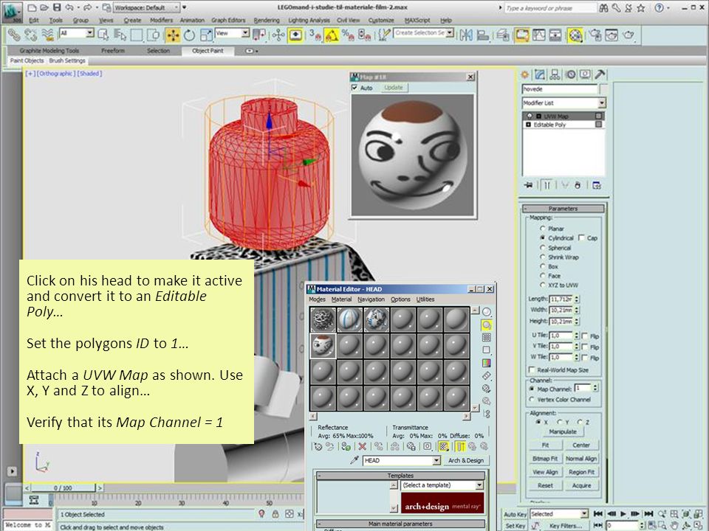
Task: Click the Pin Stack icon
Action: [x=528, y=185]
